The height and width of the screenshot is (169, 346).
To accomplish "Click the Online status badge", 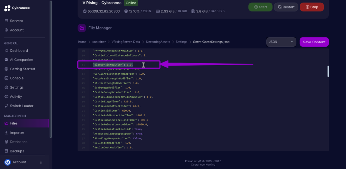I will tap(131, 3).
